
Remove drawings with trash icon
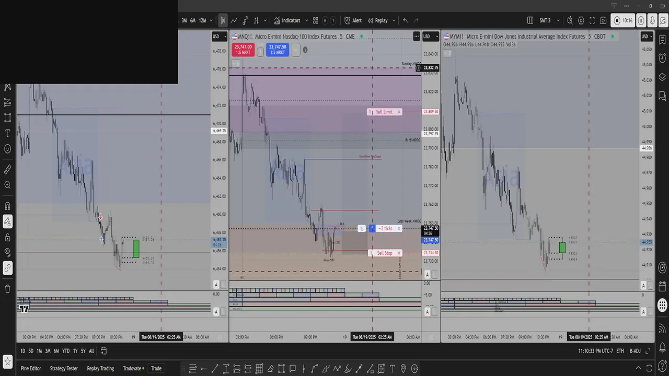point(7,288)
